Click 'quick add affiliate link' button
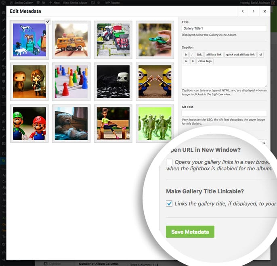 tap(240, 54)
